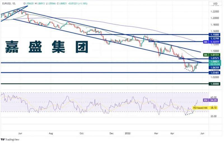
Task: Click the 1.12799 price label
Action: [x=214, y=39]
